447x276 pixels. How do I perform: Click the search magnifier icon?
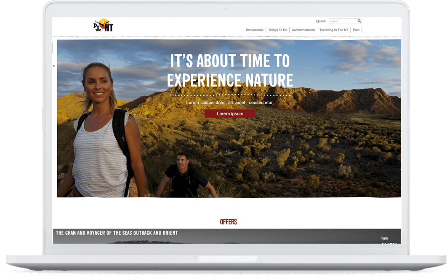click(x=359, y=21)
